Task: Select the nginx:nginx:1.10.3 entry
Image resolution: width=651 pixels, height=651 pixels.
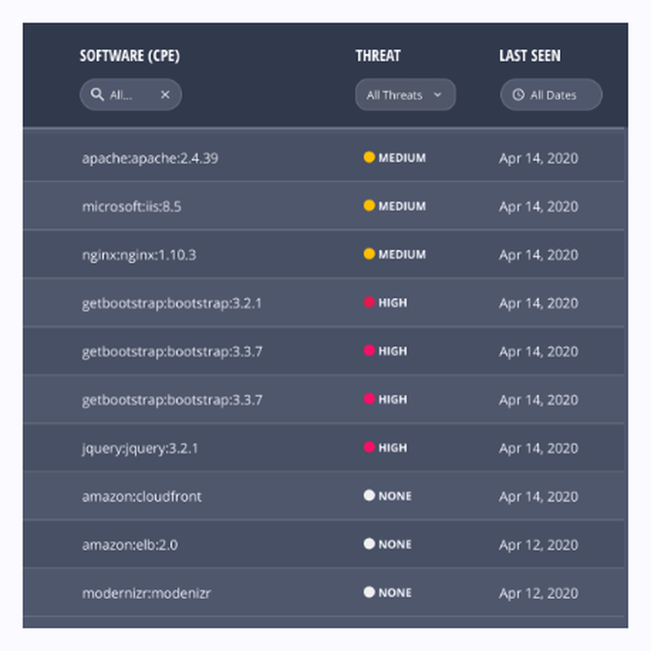Action: (139, 255)
